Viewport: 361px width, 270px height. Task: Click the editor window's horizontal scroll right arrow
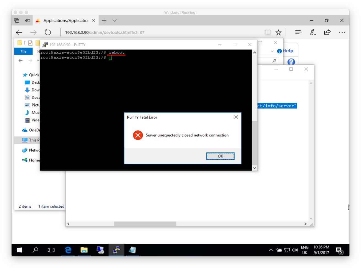305,224
